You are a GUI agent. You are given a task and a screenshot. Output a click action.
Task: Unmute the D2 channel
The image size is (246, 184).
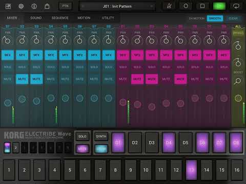[137, 79]
